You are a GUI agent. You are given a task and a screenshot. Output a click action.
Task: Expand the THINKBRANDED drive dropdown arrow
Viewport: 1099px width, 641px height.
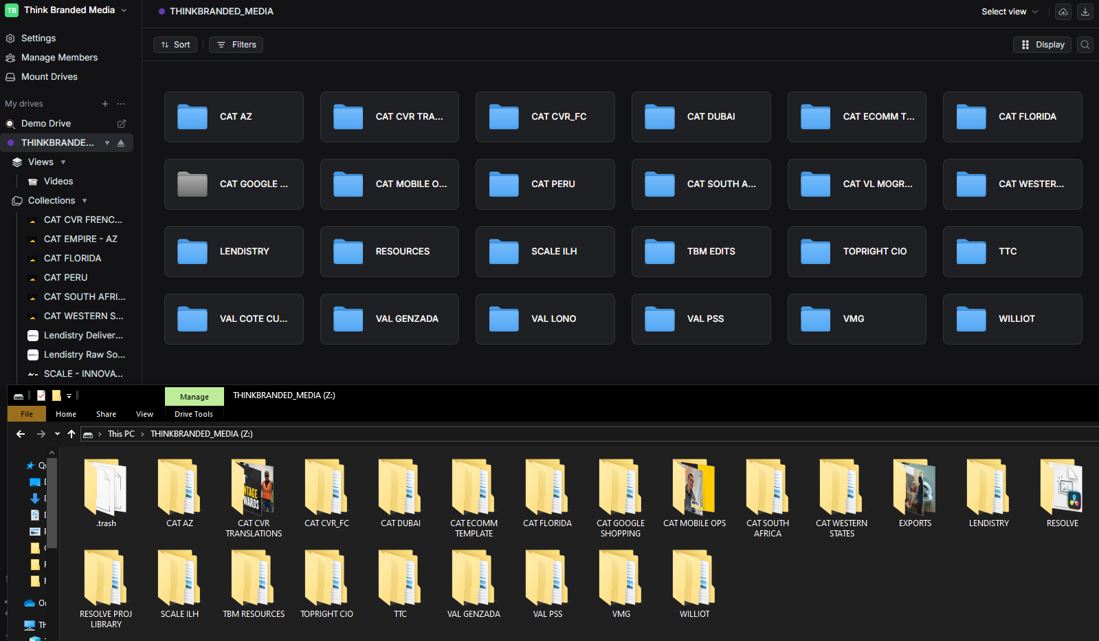click(107, 143)
